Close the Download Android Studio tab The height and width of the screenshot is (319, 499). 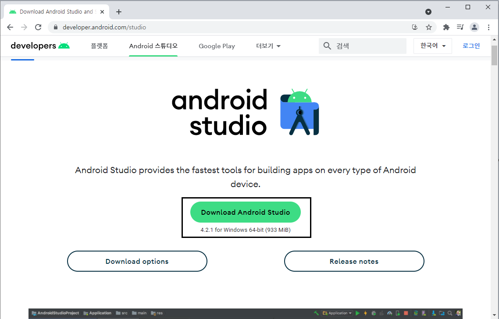pos(102,12)
